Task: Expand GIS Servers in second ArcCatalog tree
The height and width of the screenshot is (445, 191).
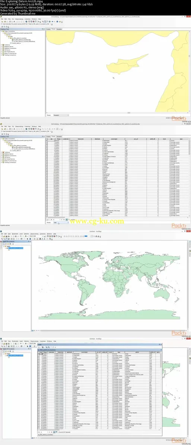Action: point(1,157)
